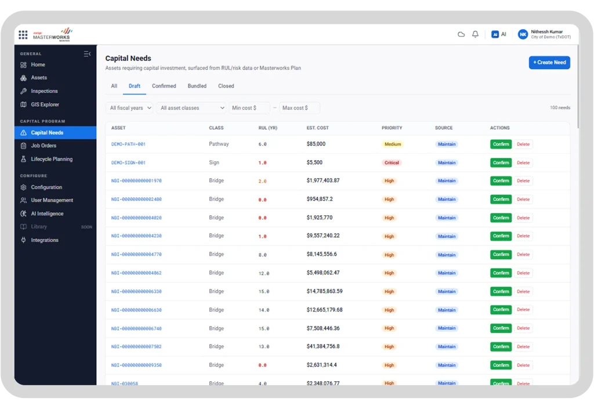Open the GIS Explorer map icon
Viewport: 594px width, 409px height.
(x=23, y=104)
